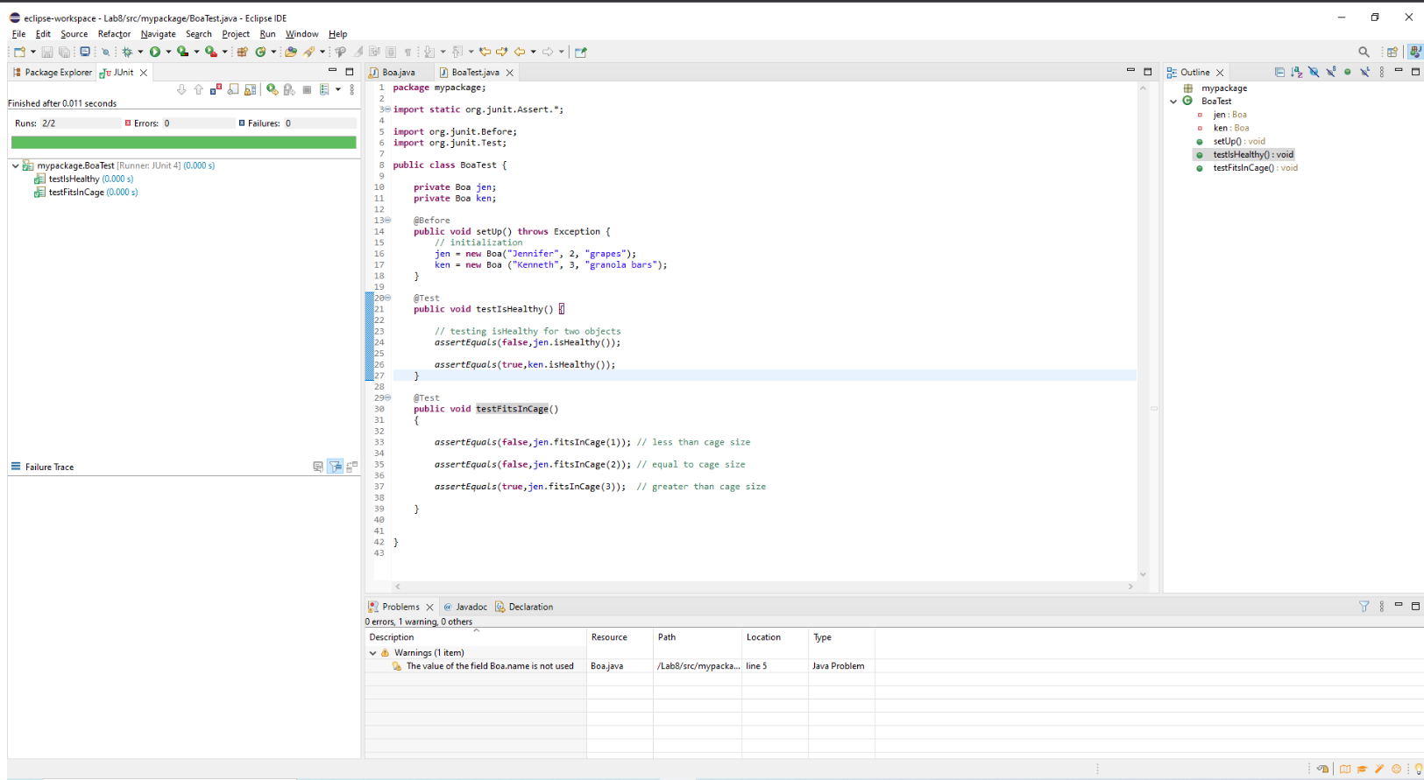Collapse the setUp method fold marker
The height and width of the screenshot is (780, 1424).
click(x=387, y=221)
